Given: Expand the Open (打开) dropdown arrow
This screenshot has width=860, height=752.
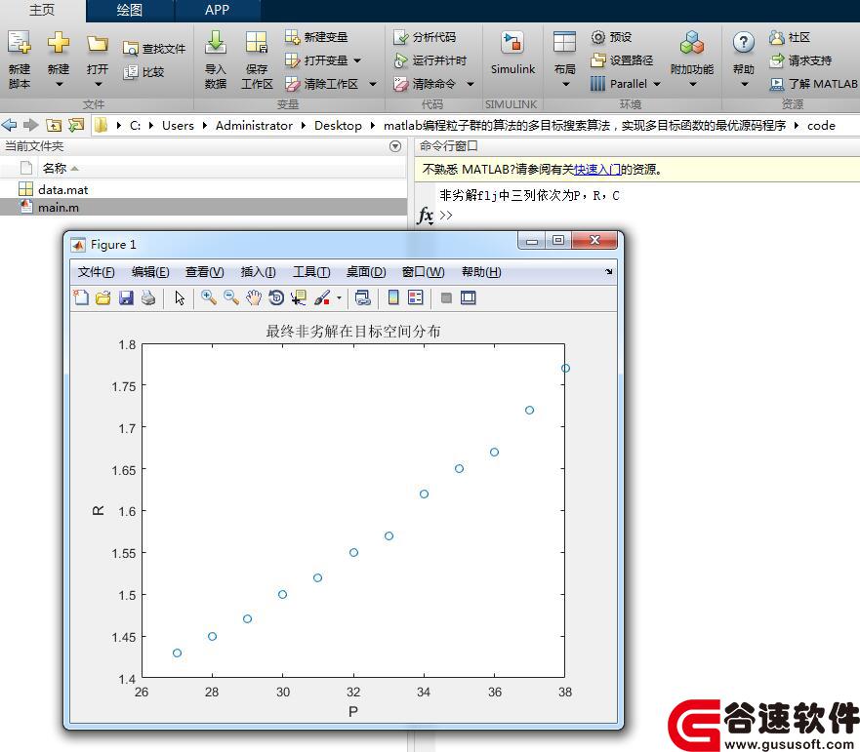Looking at the screenshot, I should click(x=99, y=85).
